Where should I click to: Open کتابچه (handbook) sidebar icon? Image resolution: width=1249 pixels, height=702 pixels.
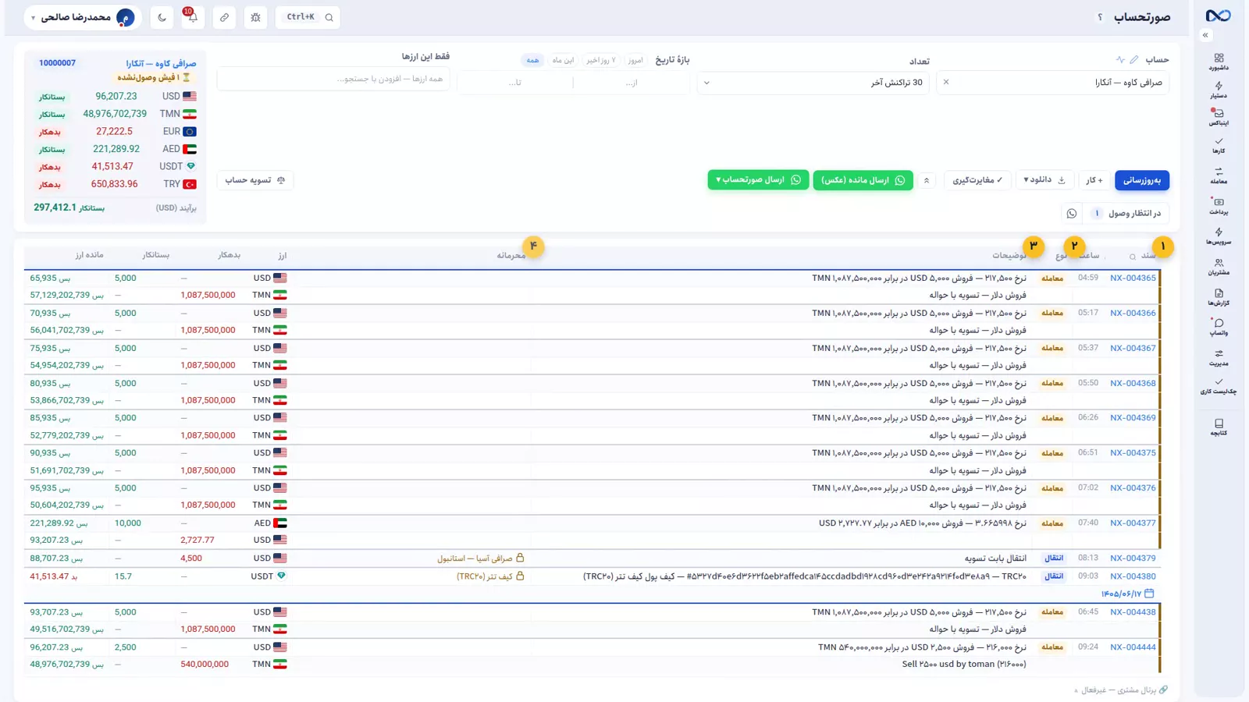point(1219,427)
